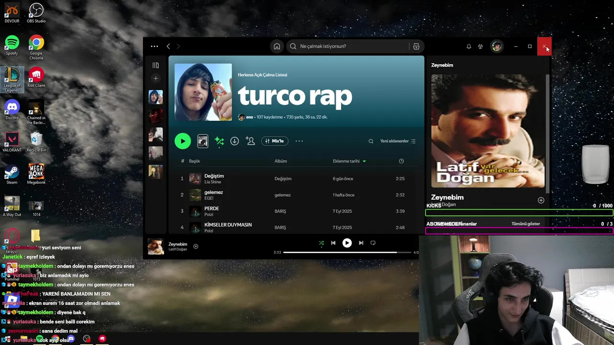This screenshot has width=614, height=345.
Task: Skip to the next track
Action: click(x=361, y=243)
